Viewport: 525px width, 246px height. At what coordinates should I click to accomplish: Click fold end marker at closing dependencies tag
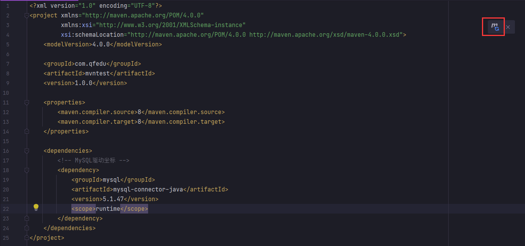(x=27, y=228)
